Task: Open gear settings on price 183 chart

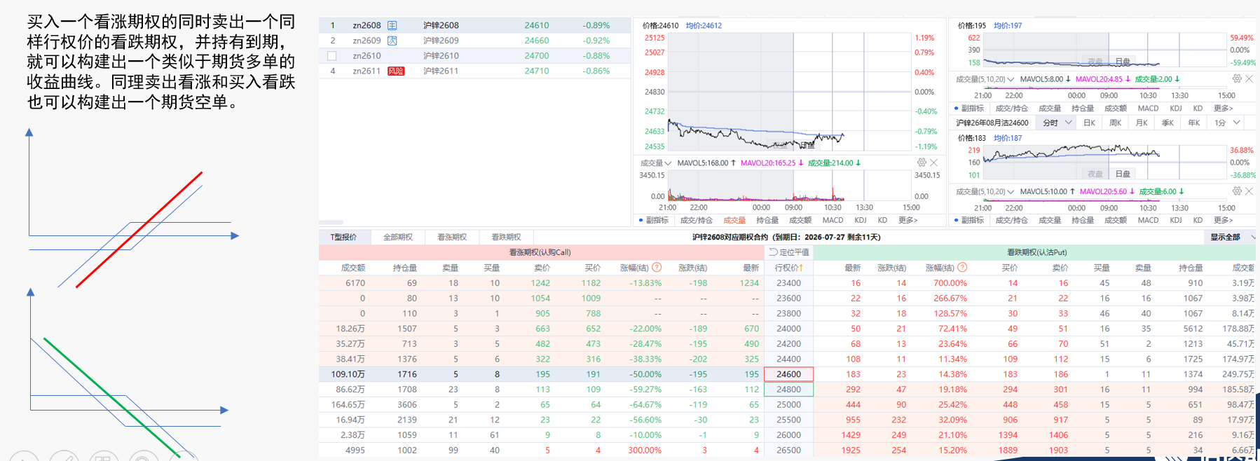Action: [x=1237, y=191]
